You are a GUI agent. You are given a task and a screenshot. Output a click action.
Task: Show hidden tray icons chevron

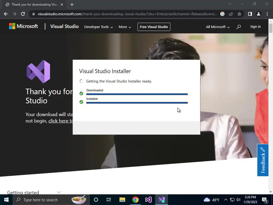(x=226, y=200)
